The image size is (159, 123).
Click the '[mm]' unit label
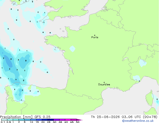click(x=28, y=117)
